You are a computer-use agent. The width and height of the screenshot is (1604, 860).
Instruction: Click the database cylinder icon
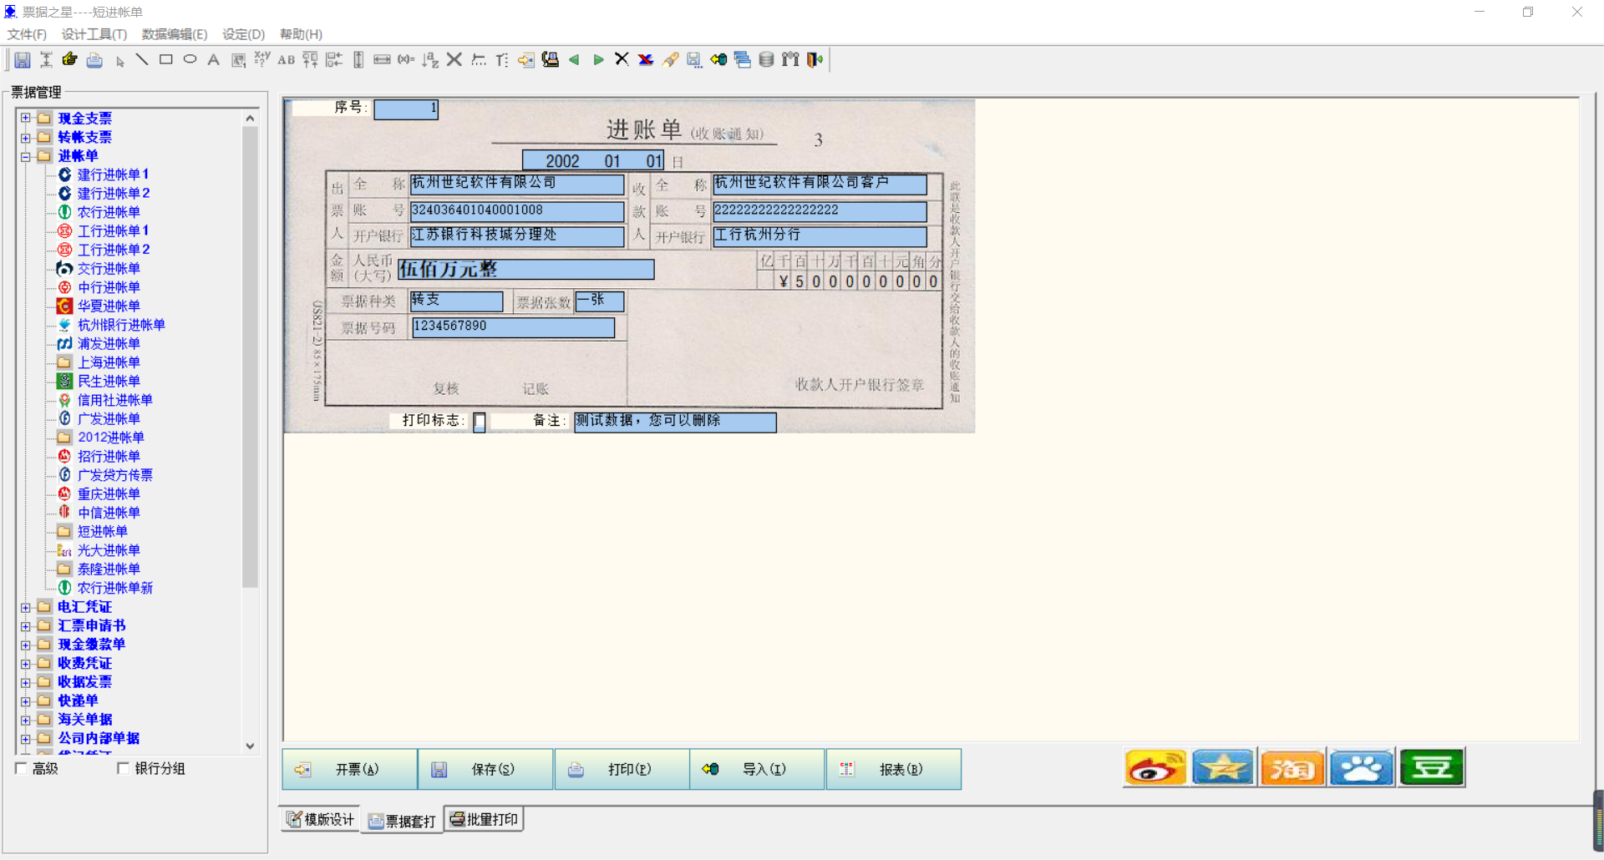click(x=766, y=59)
